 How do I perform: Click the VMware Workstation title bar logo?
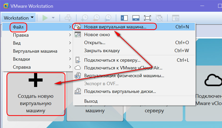(6, 6)
